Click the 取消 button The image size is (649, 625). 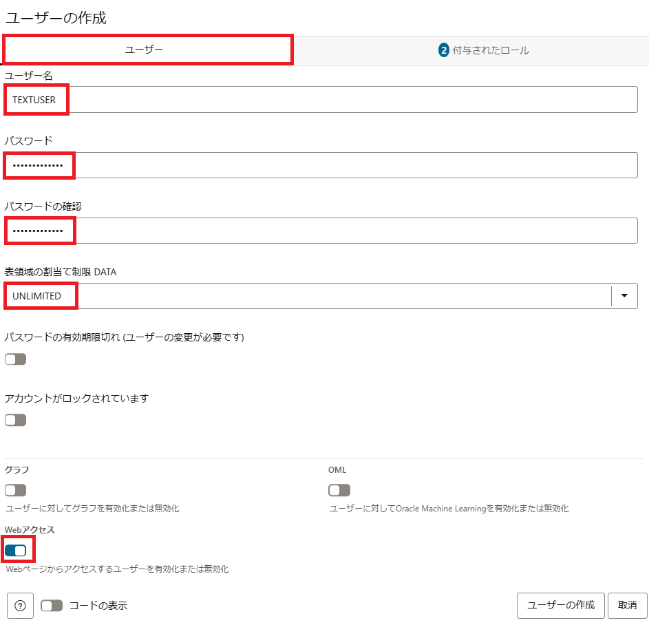coord(627,606)
